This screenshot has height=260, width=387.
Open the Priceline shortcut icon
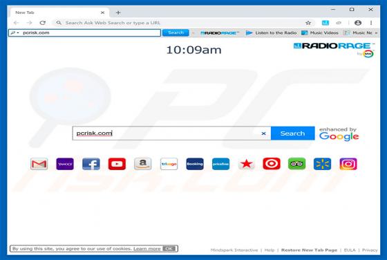coord(220,164)
